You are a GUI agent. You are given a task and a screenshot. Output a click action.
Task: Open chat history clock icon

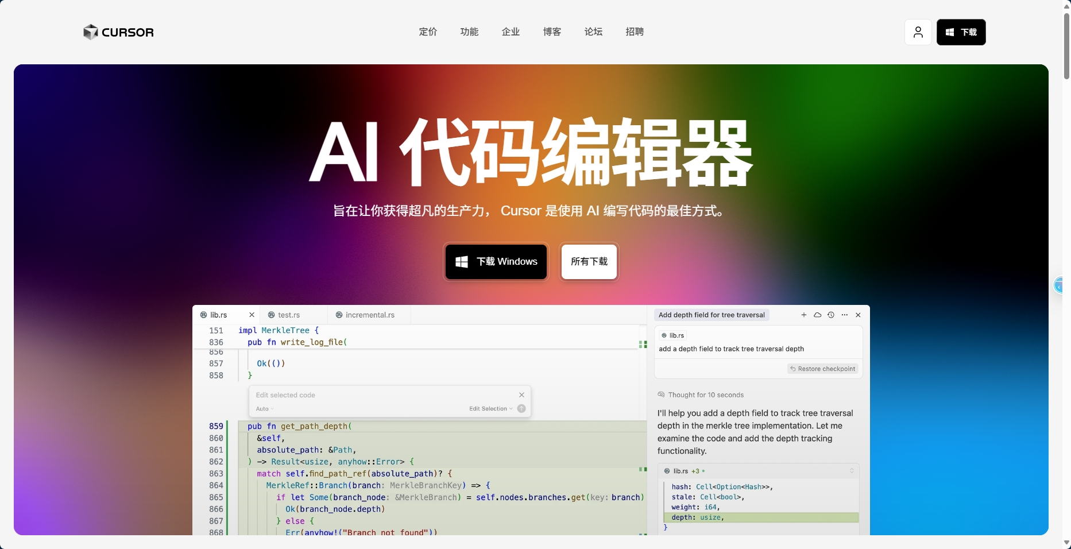(x=831, y=315)
